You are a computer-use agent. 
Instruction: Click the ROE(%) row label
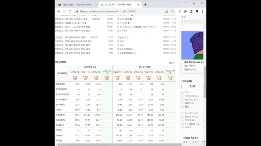coord(59,110)
